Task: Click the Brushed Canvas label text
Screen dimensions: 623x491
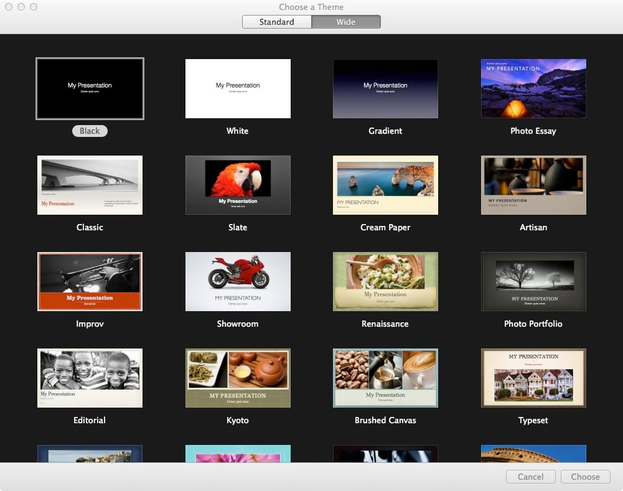Action: tap(385, 420)
